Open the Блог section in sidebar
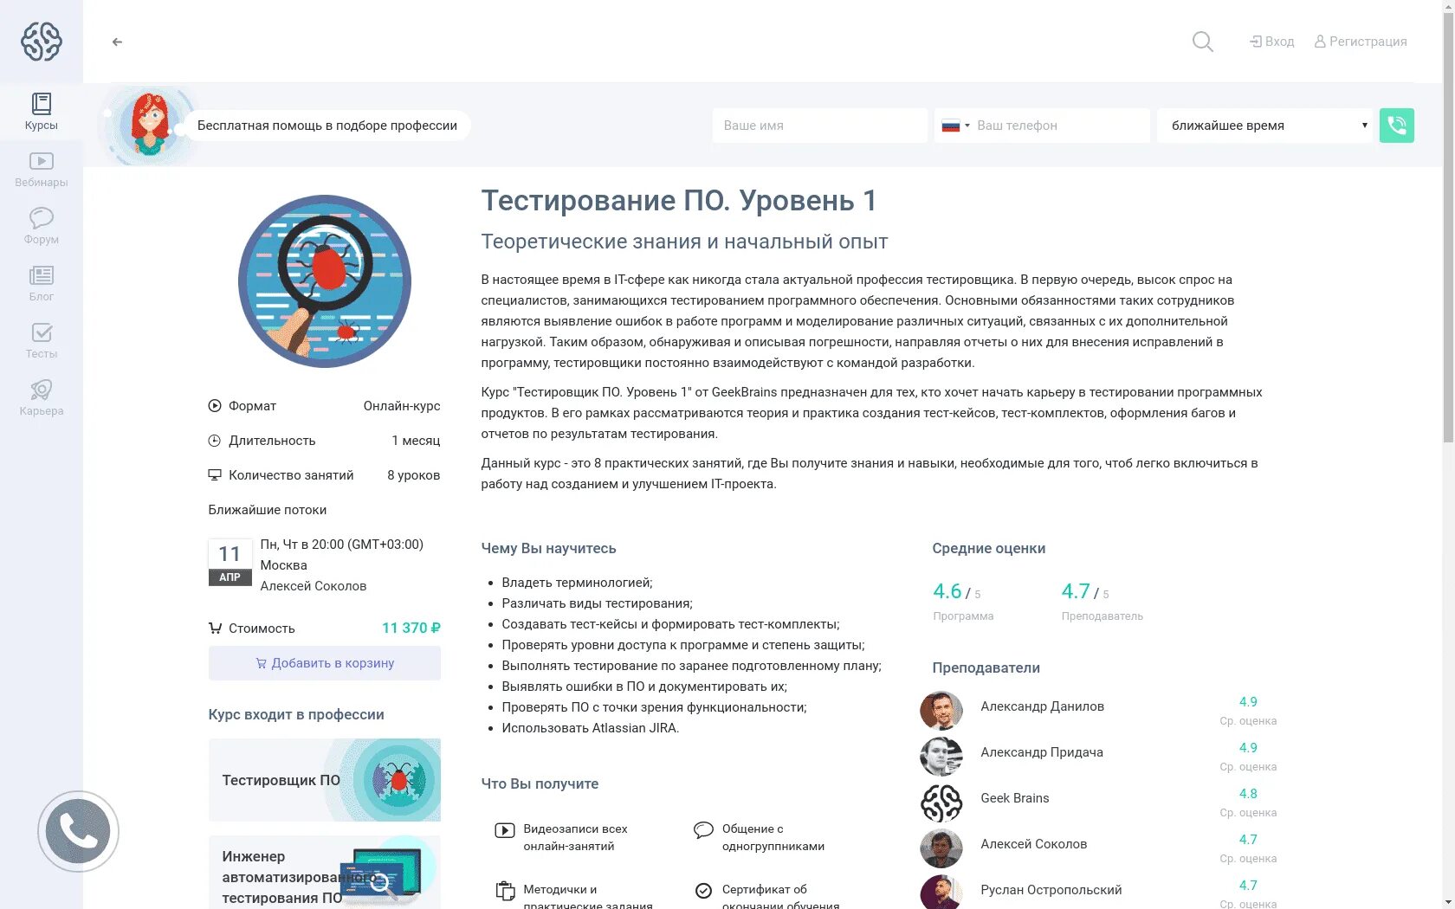The image size is (1455, 909). [x=42, y=283]
